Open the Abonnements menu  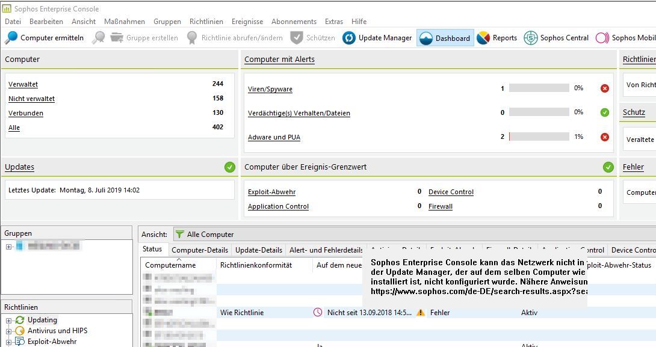294,21
